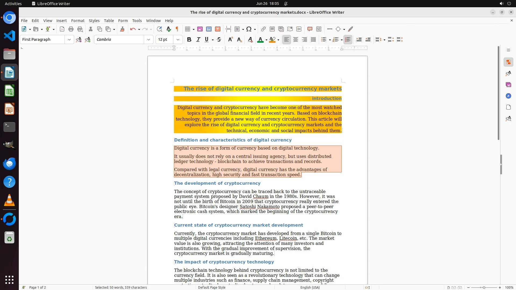Toggle Italic formatting
This screenshot has width=516, height=290.
(x=198, y=39)
